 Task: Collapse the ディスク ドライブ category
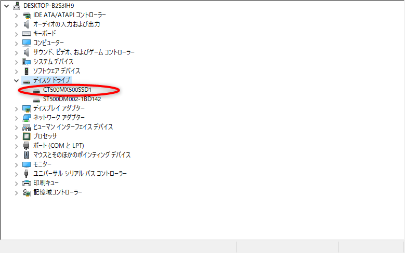tap(16, 81)
